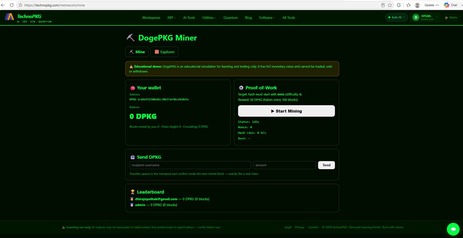Click the 'Transfers queue in the mempool' note
The image size is (463, 238).
194,174
